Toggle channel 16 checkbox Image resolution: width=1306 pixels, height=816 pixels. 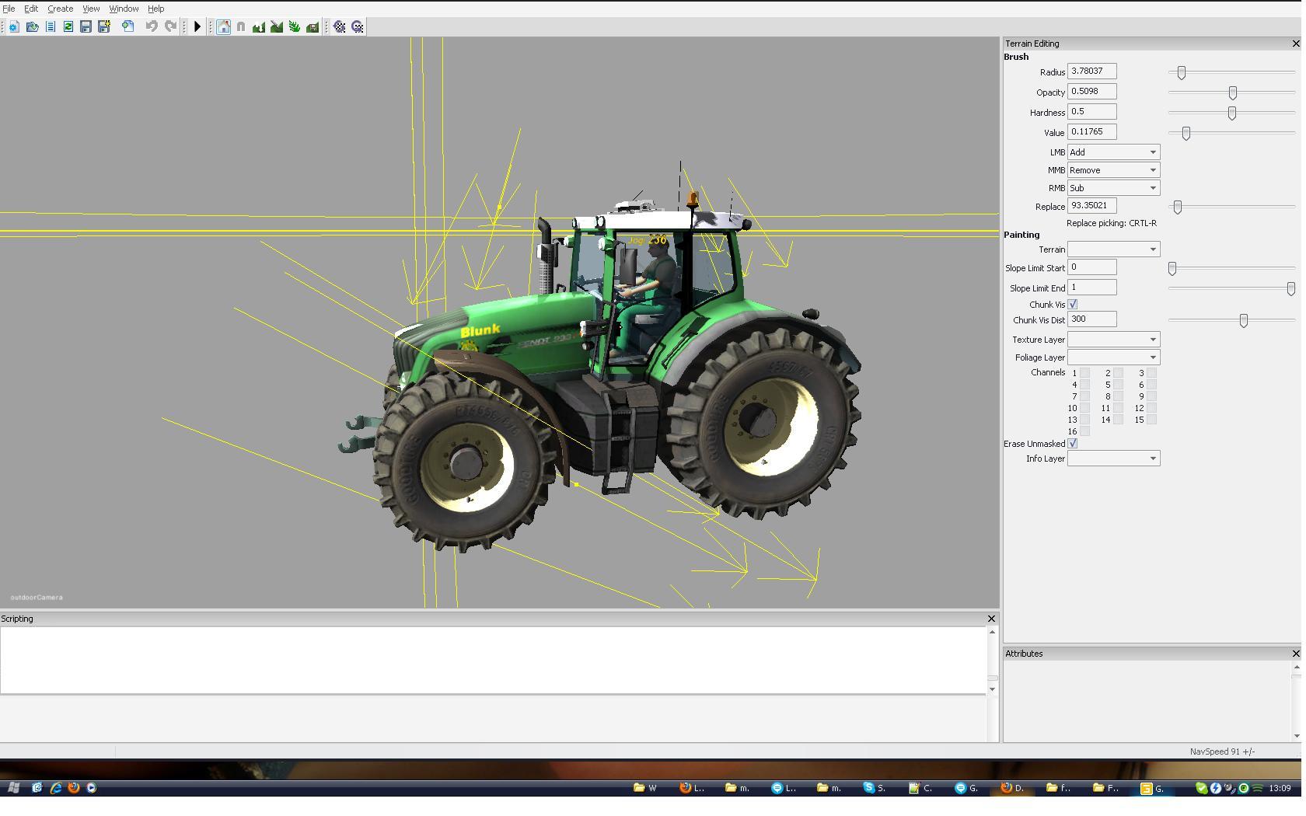(x=1085, y=431)
